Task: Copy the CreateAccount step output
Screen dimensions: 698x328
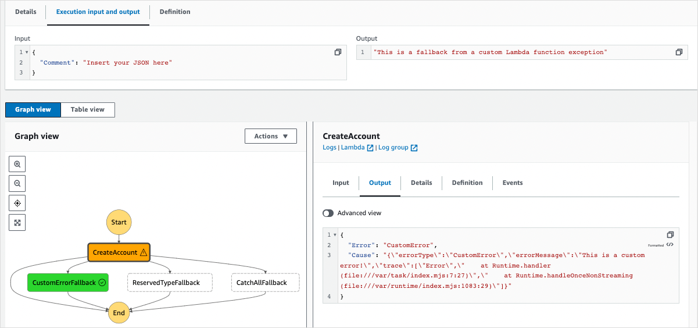Action: point(670,234)
